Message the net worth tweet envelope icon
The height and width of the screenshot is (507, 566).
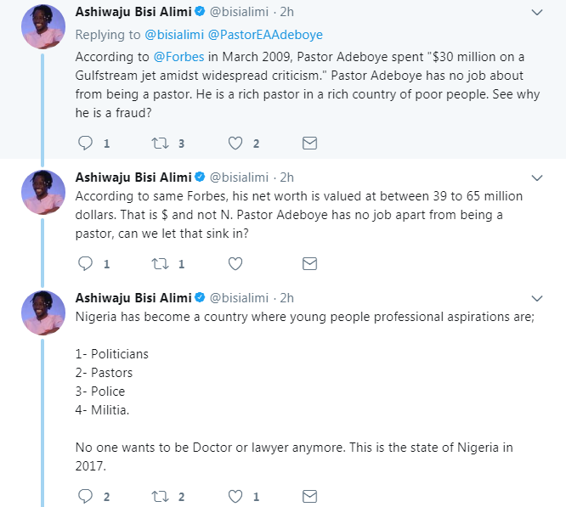[x=310, y=263]
